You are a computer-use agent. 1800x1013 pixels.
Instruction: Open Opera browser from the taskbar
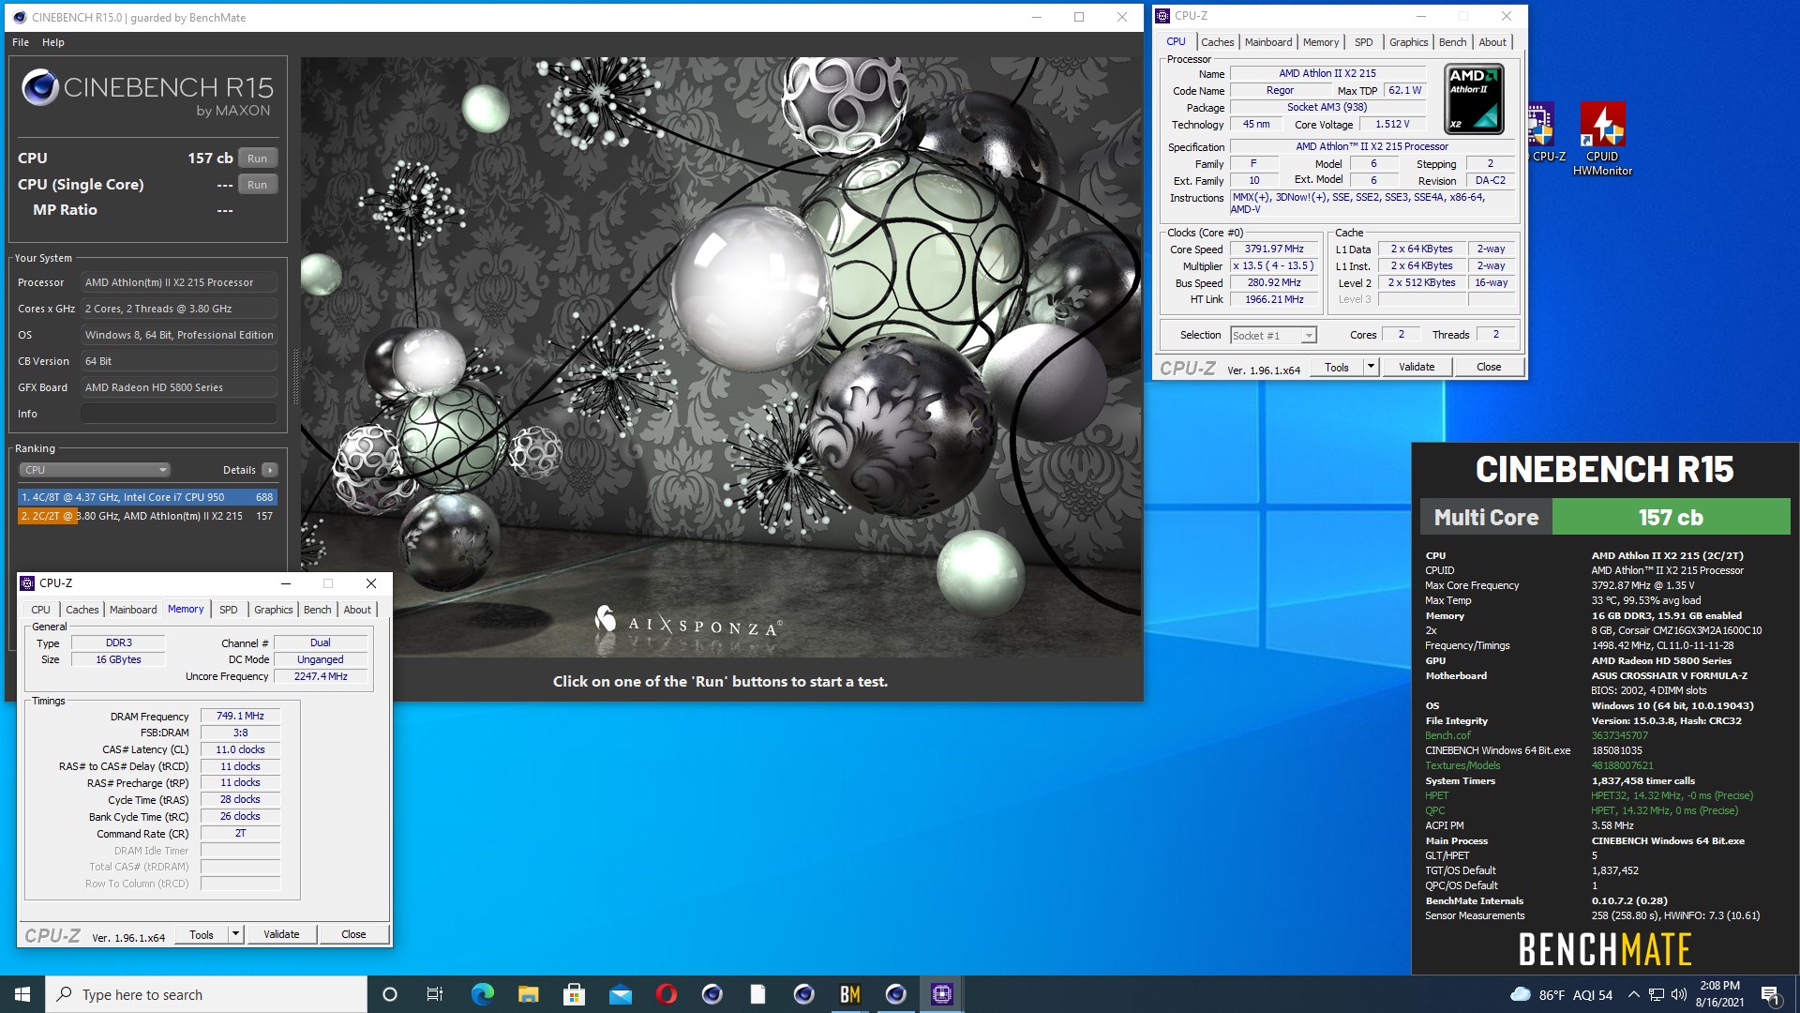tap(666, 994)
